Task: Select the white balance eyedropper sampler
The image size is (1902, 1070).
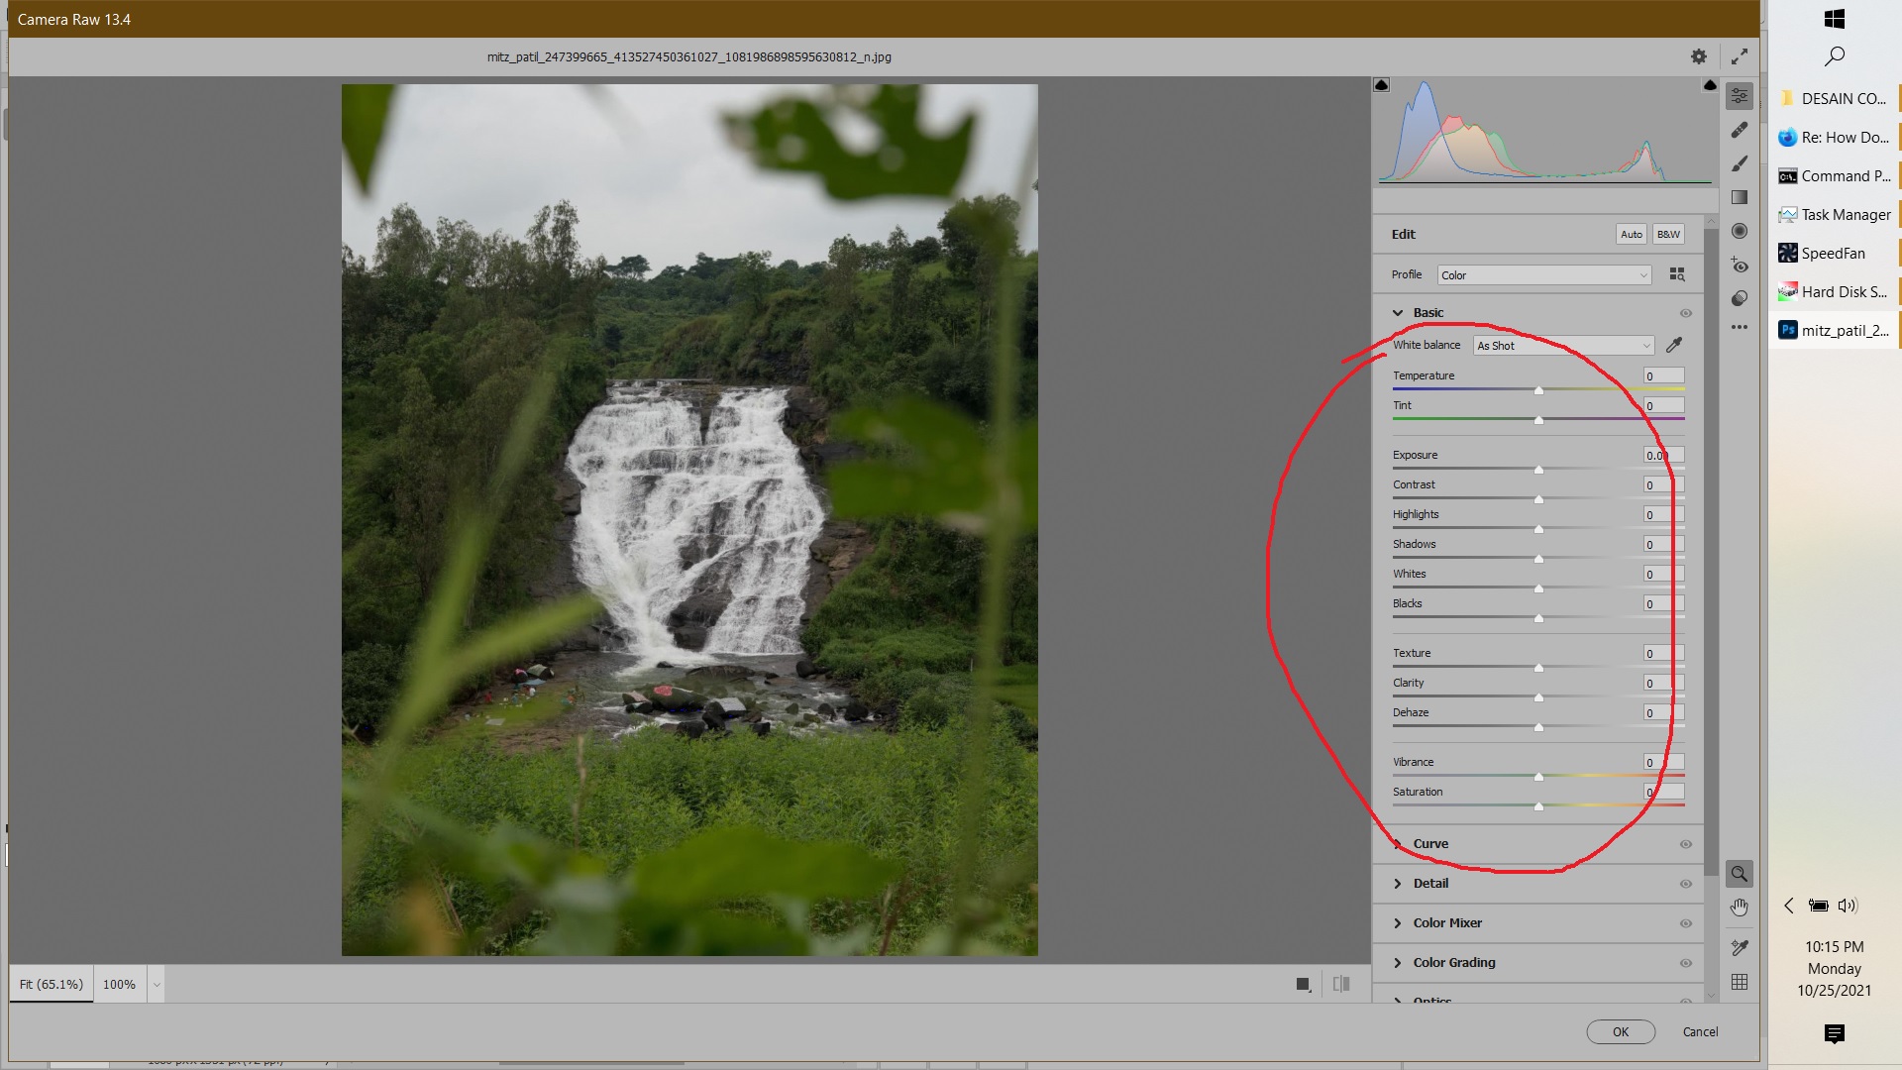Action: 1675,345
